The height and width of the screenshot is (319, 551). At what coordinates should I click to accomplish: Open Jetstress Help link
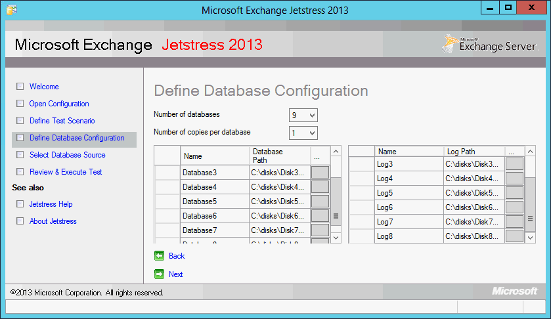pos(51,203)
